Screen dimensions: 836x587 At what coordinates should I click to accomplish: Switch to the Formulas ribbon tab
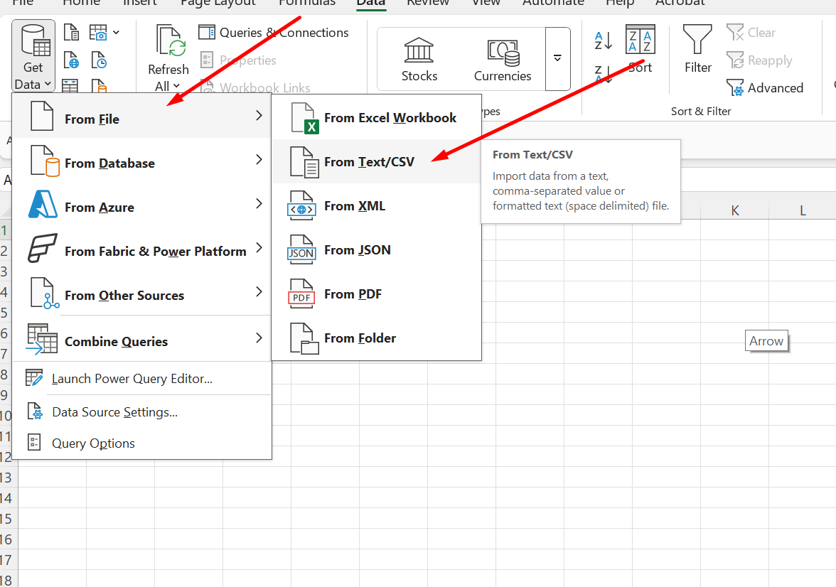click(x=307, y=3)
